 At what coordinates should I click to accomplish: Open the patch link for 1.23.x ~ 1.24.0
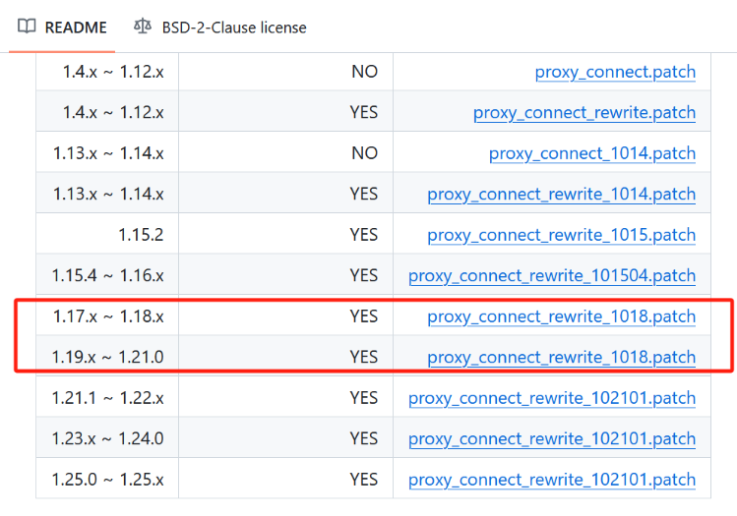552,438
